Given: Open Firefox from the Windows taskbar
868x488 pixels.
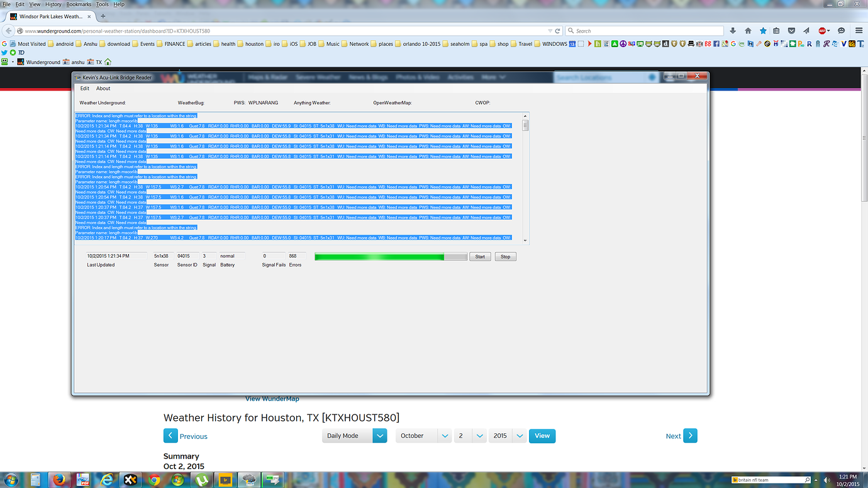Looking at the screenshot, I should click(59, 480).
